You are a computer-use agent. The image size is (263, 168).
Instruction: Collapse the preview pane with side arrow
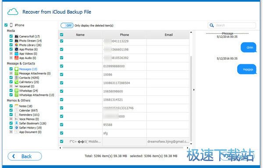tap(194, 90)
